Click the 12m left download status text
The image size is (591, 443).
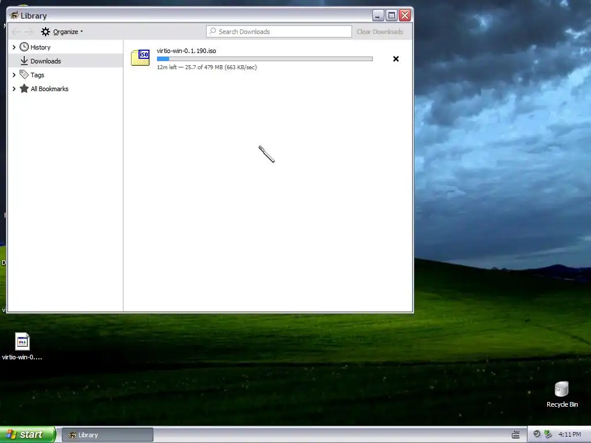pos(207,67)
